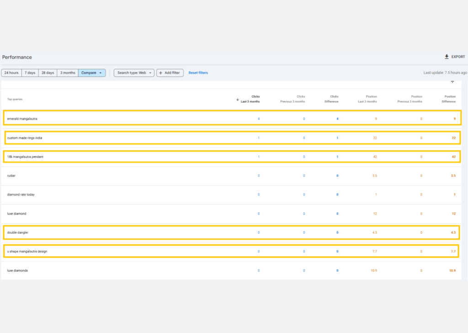
Task: Sort by Position Last 3 months header
Action: [x=367, y=99]
